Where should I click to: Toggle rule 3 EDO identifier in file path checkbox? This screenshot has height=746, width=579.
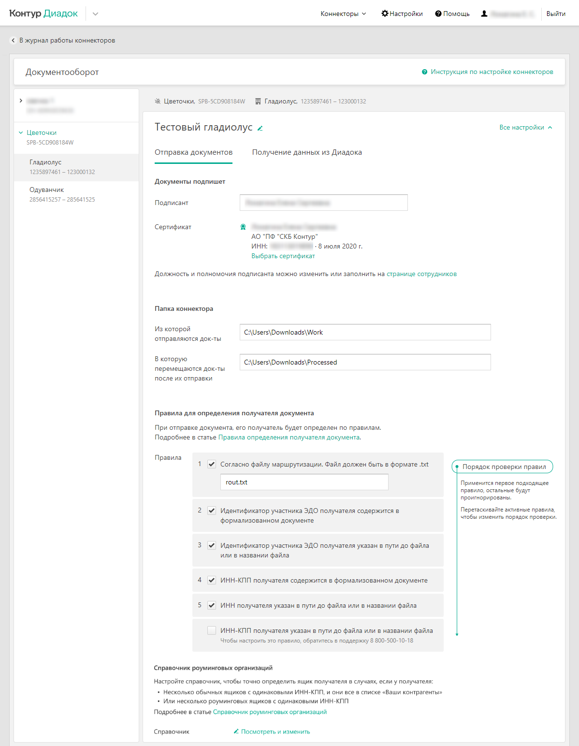[212, 545]
